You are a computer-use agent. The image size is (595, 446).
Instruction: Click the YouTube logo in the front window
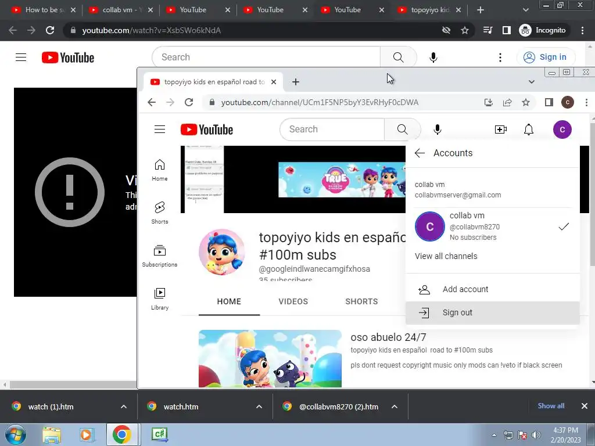pyautogui.click(x=207, y=130)
